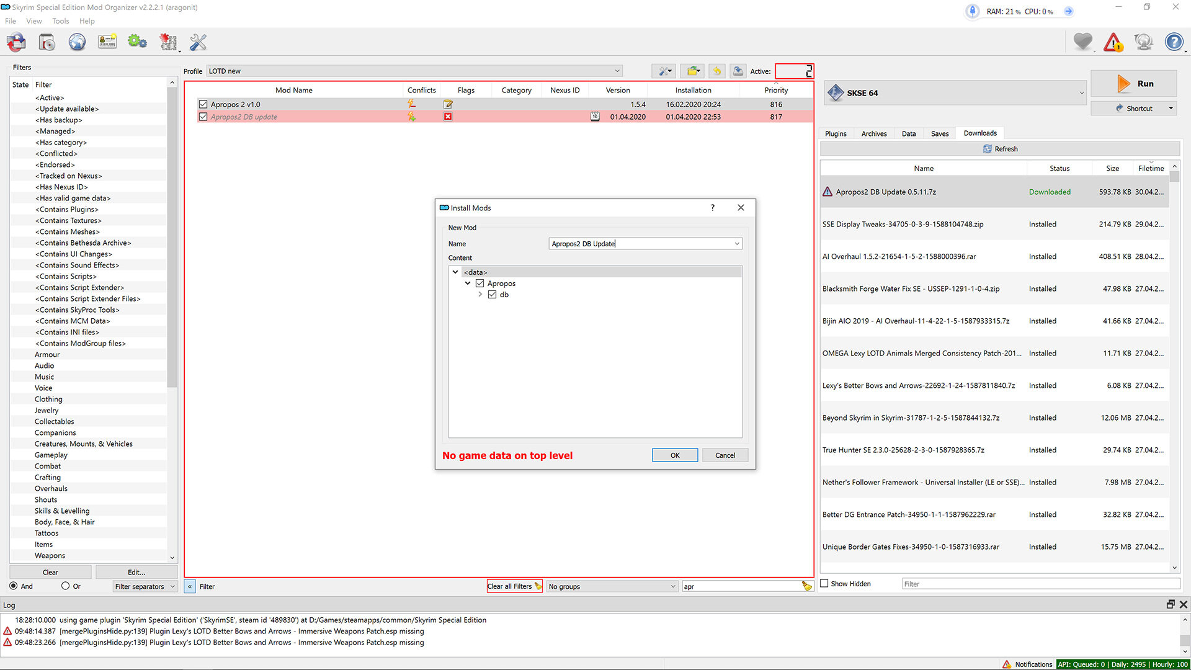Open the red warning notifications icon

click(1113, 42)
